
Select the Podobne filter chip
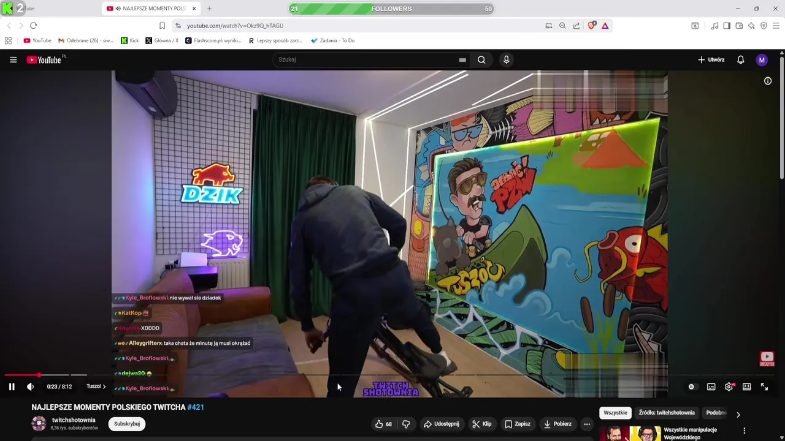715,413
